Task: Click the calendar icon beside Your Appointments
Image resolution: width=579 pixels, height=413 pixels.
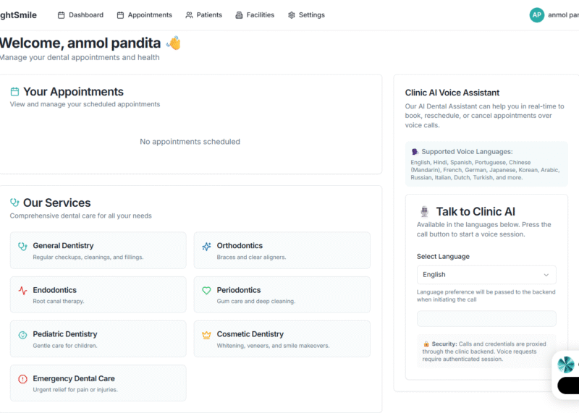Action: pos(14,92)
